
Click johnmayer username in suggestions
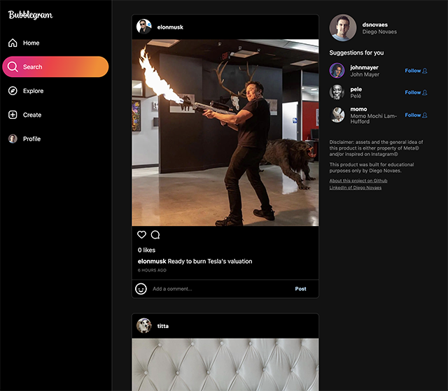(364, 67)
